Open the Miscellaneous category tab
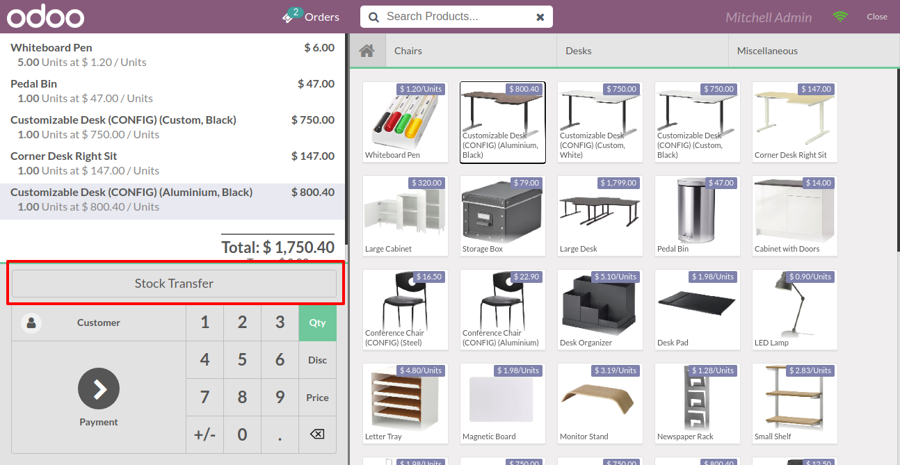Viewport: 900px width, 465px height. 812,51
